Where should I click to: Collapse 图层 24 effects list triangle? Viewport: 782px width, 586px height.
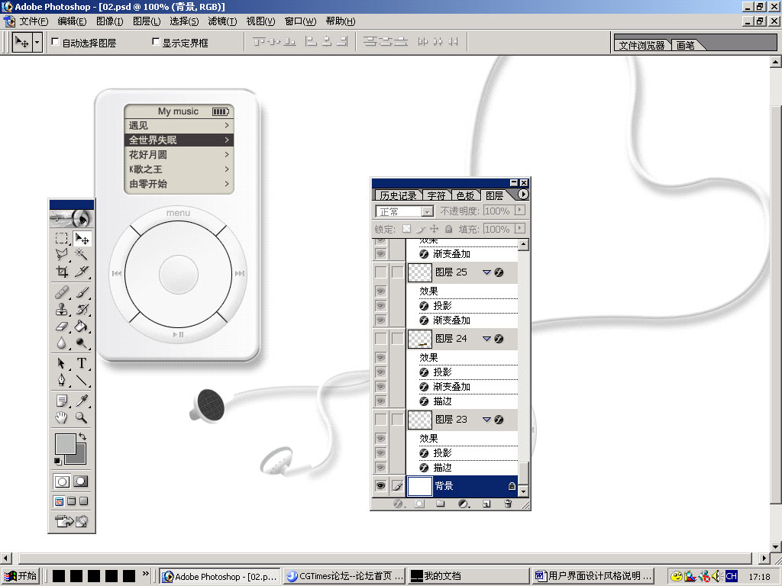(486, 338)
